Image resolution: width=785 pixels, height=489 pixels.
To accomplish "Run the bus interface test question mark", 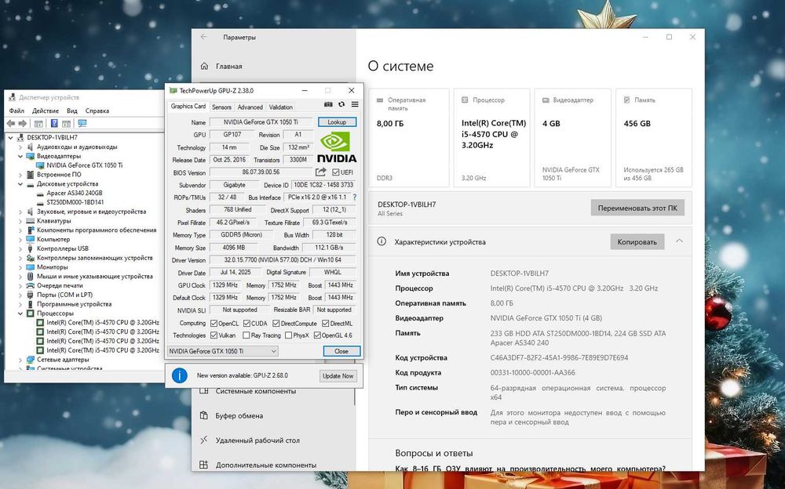I will point(355,197).
